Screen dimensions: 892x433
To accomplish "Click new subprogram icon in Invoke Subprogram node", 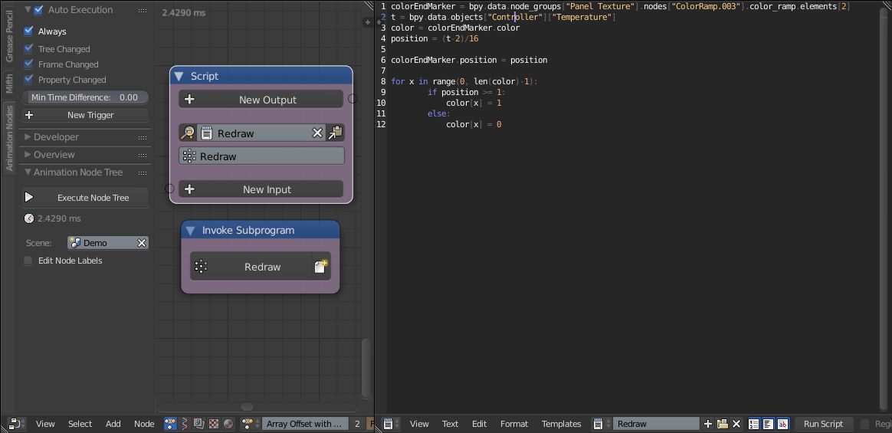I will [x=321, y=266].
